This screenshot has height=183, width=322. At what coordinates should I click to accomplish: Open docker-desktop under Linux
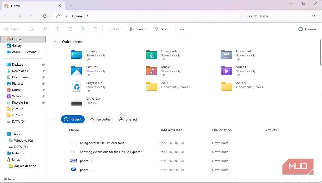pyautogui.click(x=23, y=166)
